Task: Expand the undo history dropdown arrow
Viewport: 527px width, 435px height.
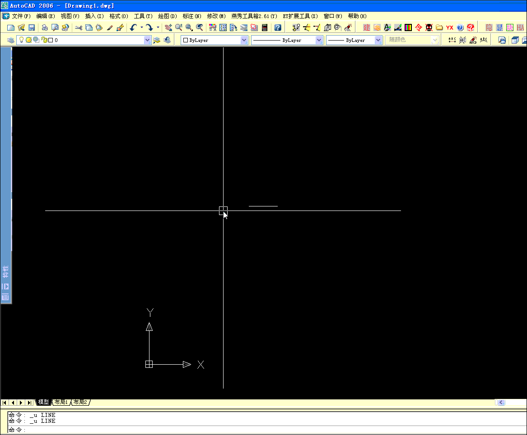Action: pos(142,27)
